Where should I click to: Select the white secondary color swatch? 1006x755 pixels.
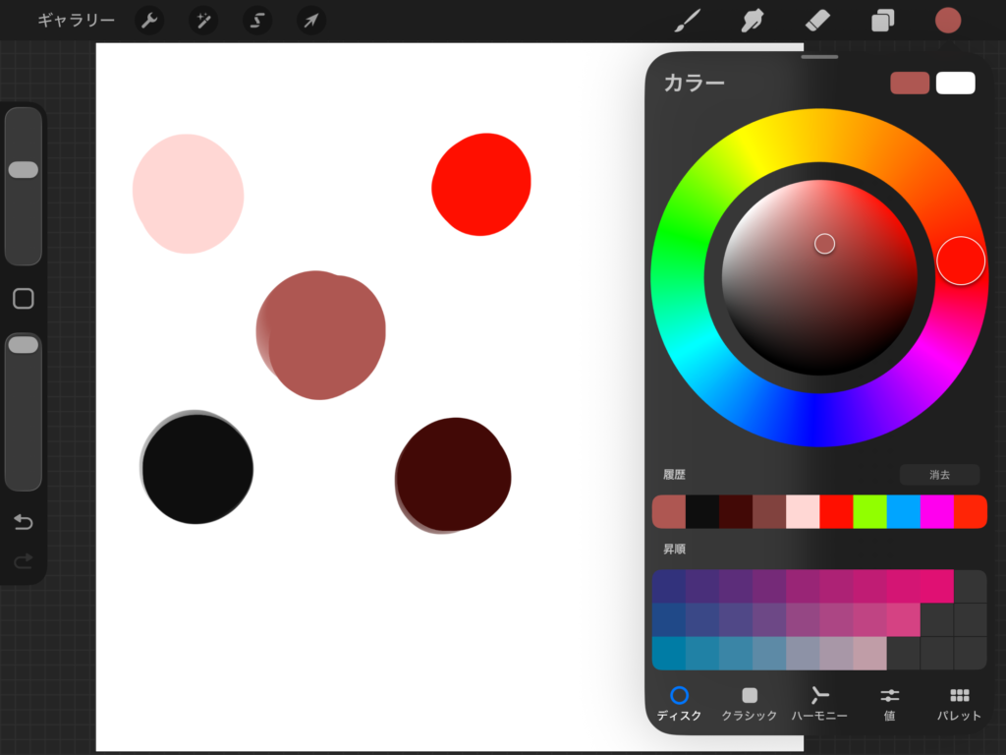click(x=955, y=84)
